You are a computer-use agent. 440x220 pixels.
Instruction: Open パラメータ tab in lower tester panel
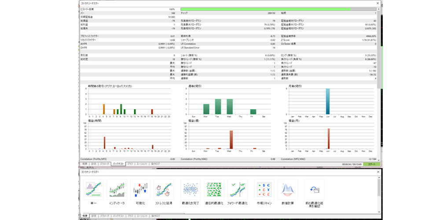(104, 216)
